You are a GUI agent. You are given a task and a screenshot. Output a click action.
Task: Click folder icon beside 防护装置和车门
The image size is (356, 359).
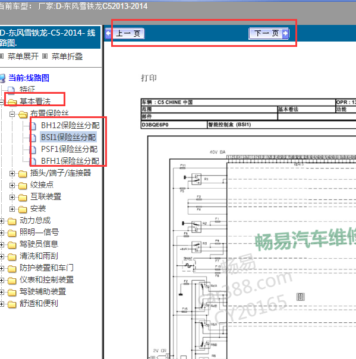[12, 269]
